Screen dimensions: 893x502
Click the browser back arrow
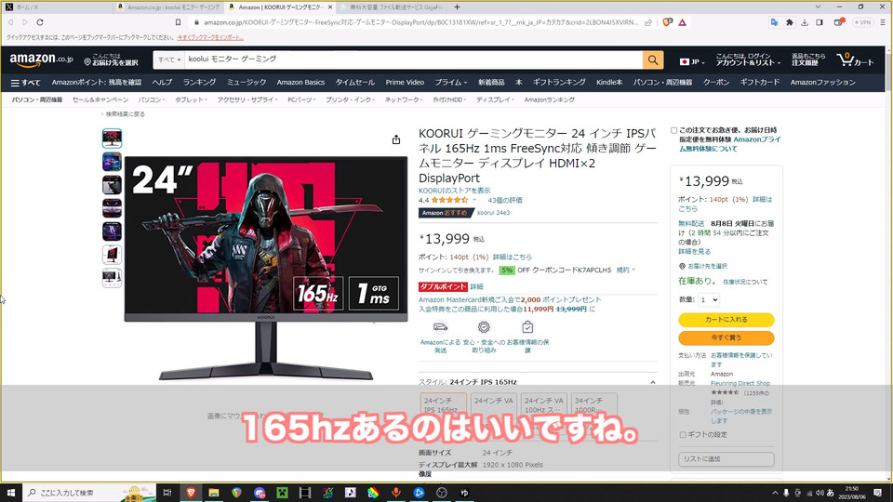tap(10, 22)
